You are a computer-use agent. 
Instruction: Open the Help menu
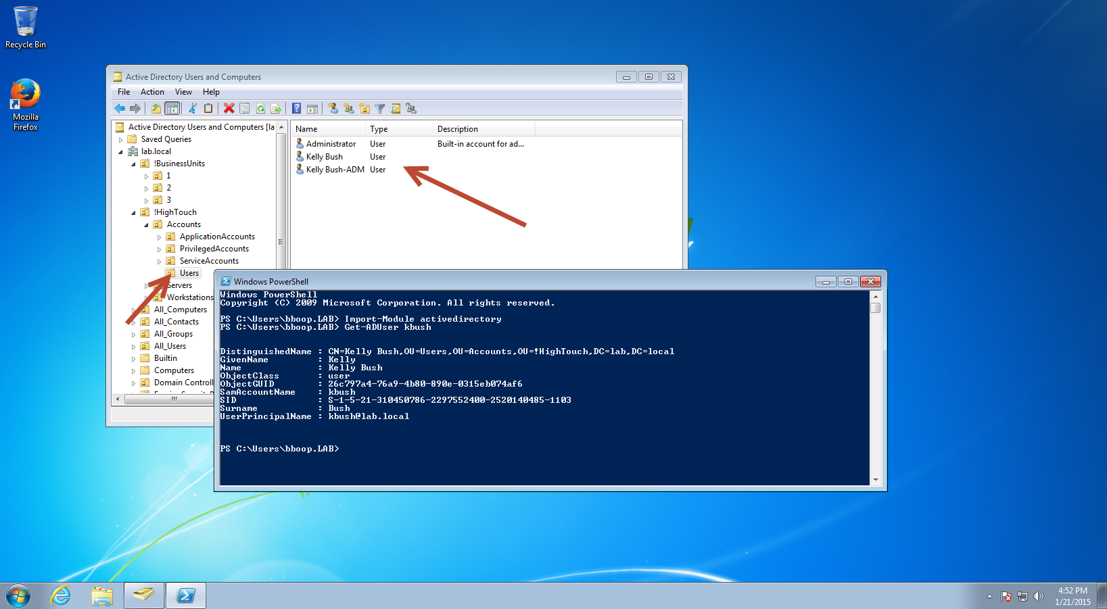[211, 92]
